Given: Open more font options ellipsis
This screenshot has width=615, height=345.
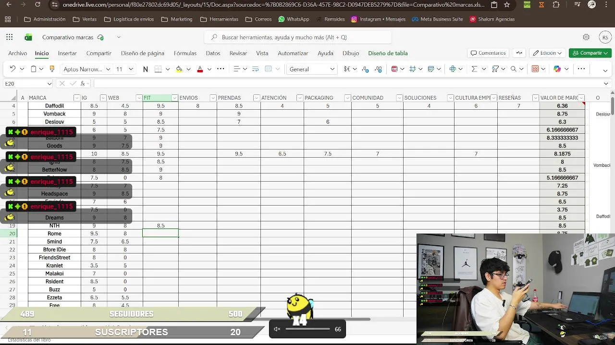Looking at the screenshot, I should pos(221,69).
